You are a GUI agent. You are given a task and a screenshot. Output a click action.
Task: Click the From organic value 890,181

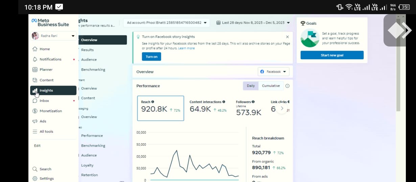(261, 168)
